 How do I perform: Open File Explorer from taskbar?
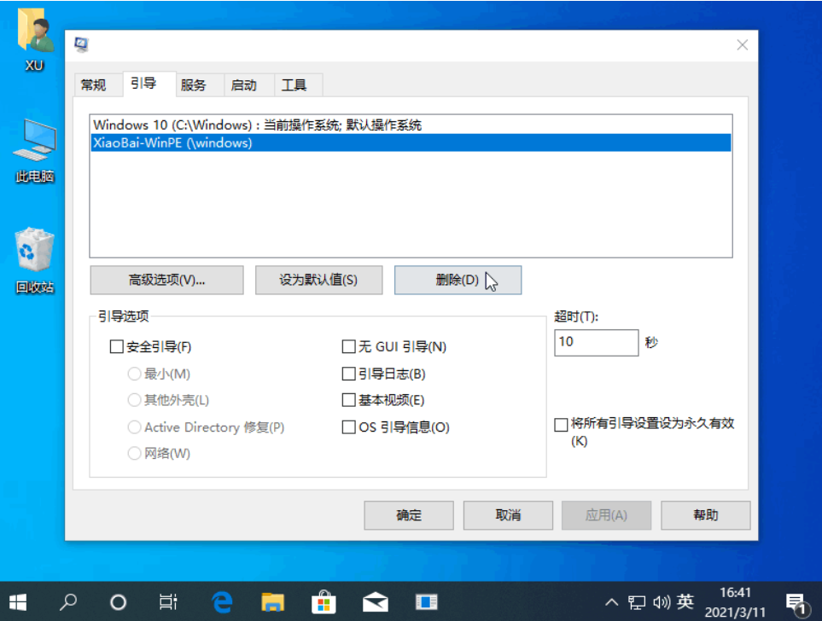(x=272, y=601)
